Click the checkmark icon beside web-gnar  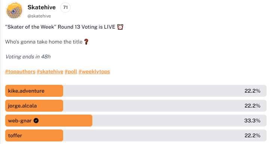(36, 121)
